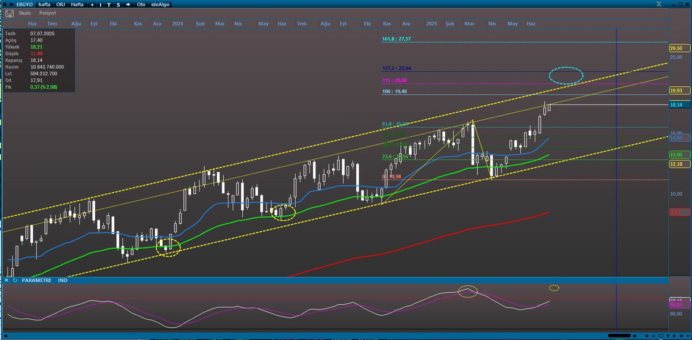Screen dimensions: 692x340
Task: Click the 2025 label on time axis
Action: [x=432, y=24]
